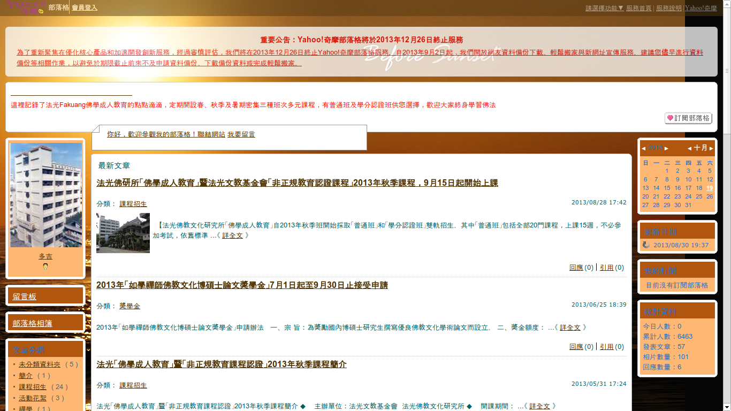This screenshot has width=731, height=411.
Task: Select day 19 in the calendar
Action: tap(710, 188)
